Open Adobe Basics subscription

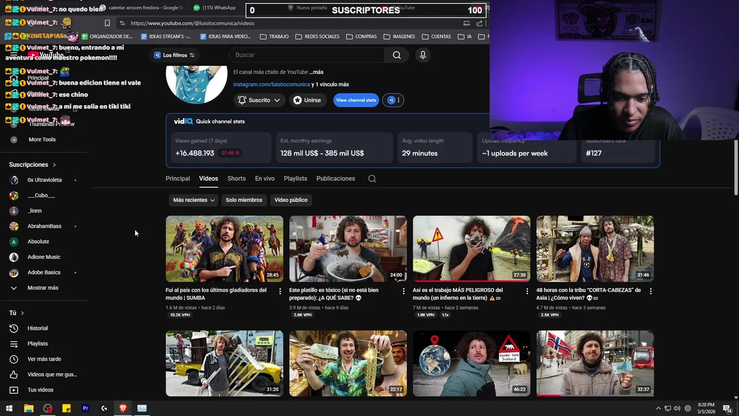[x=44, y=272]
